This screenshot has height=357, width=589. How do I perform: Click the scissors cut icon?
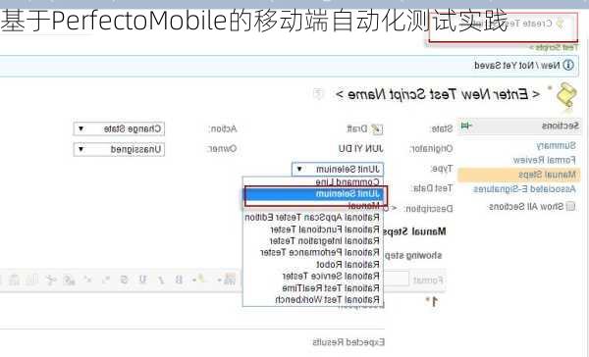(51, 280)
